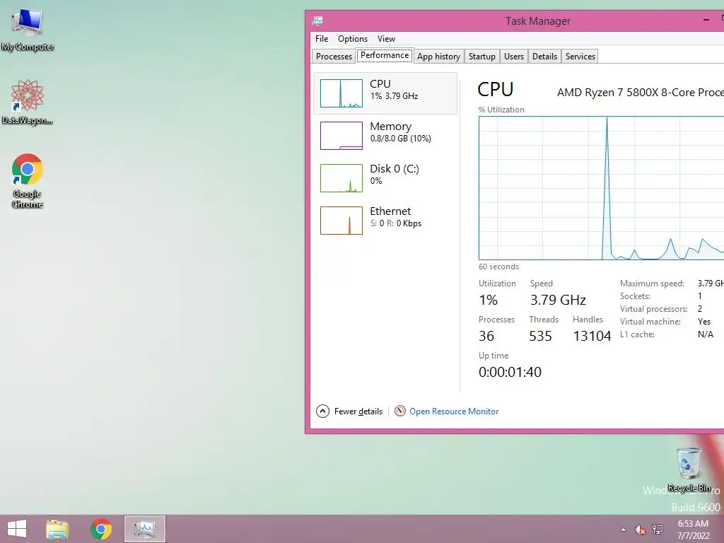Switch to the Processes tab
The image size is (724, 543).
(334, 57)
